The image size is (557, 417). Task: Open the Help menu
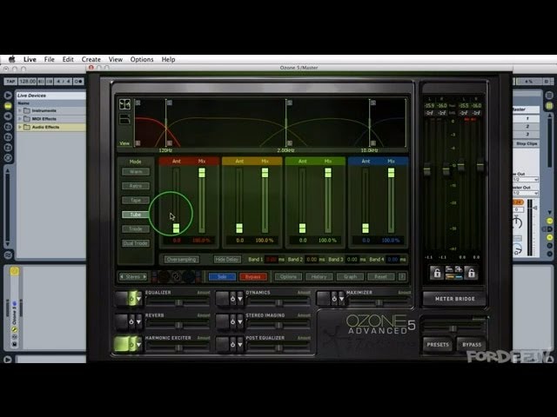click(x=168, y=59)
